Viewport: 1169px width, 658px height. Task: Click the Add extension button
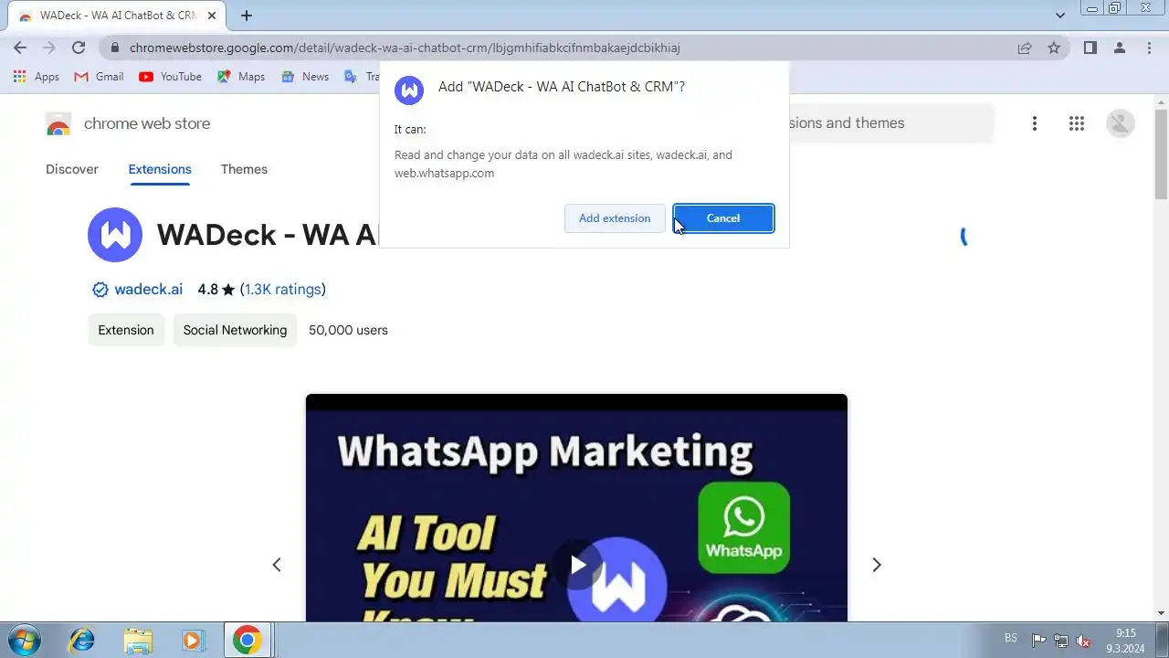615,218
